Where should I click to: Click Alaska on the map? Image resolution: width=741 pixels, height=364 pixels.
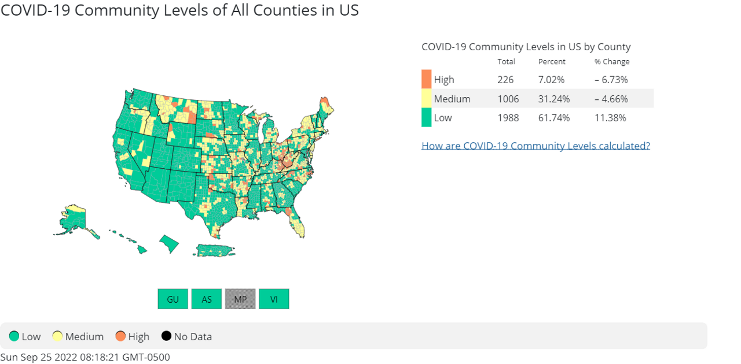tap(72, 220)
